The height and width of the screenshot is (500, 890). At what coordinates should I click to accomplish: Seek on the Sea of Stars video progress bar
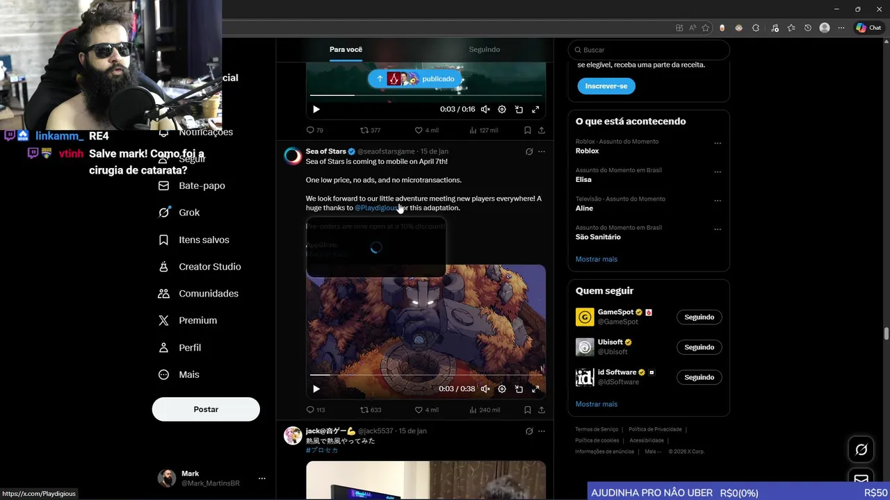pyautogui.click(x=426, y=375)
